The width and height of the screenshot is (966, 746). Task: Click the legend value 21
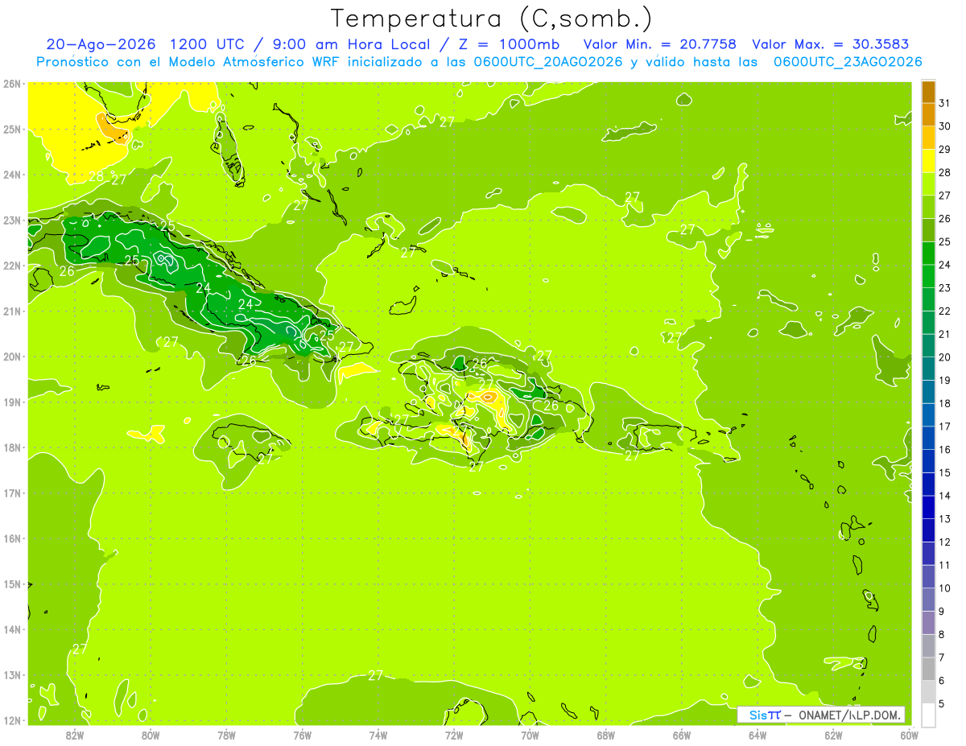pyautogui.click(x=944, y=334)
